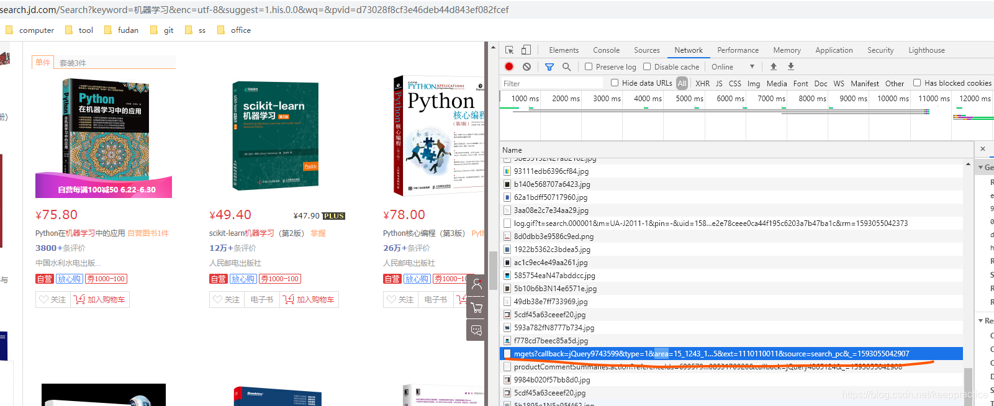Switch to the Console tab
Screen dimensions: 994x406
click(x=606, y=50)
